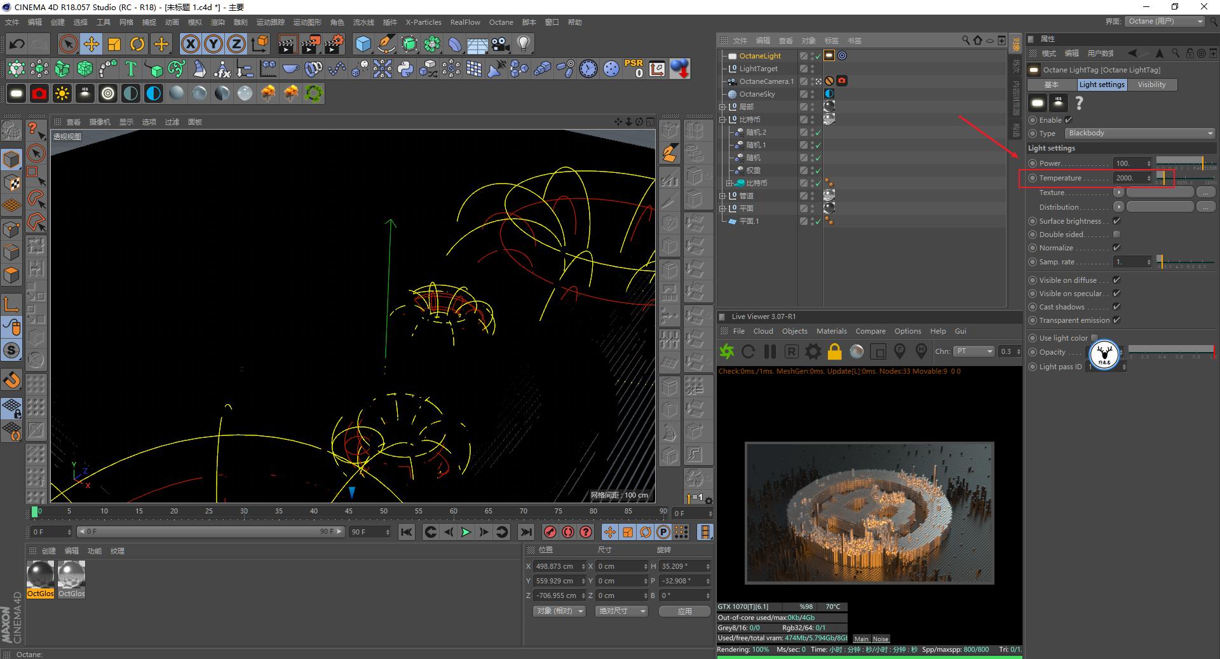Enable the Double sided checkbox
Viewport: 1220px width, 659px height.
pos(1116,234)
